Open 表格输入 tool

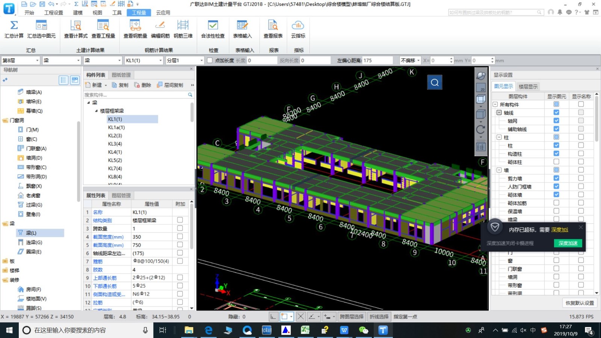tap(242, 29)
